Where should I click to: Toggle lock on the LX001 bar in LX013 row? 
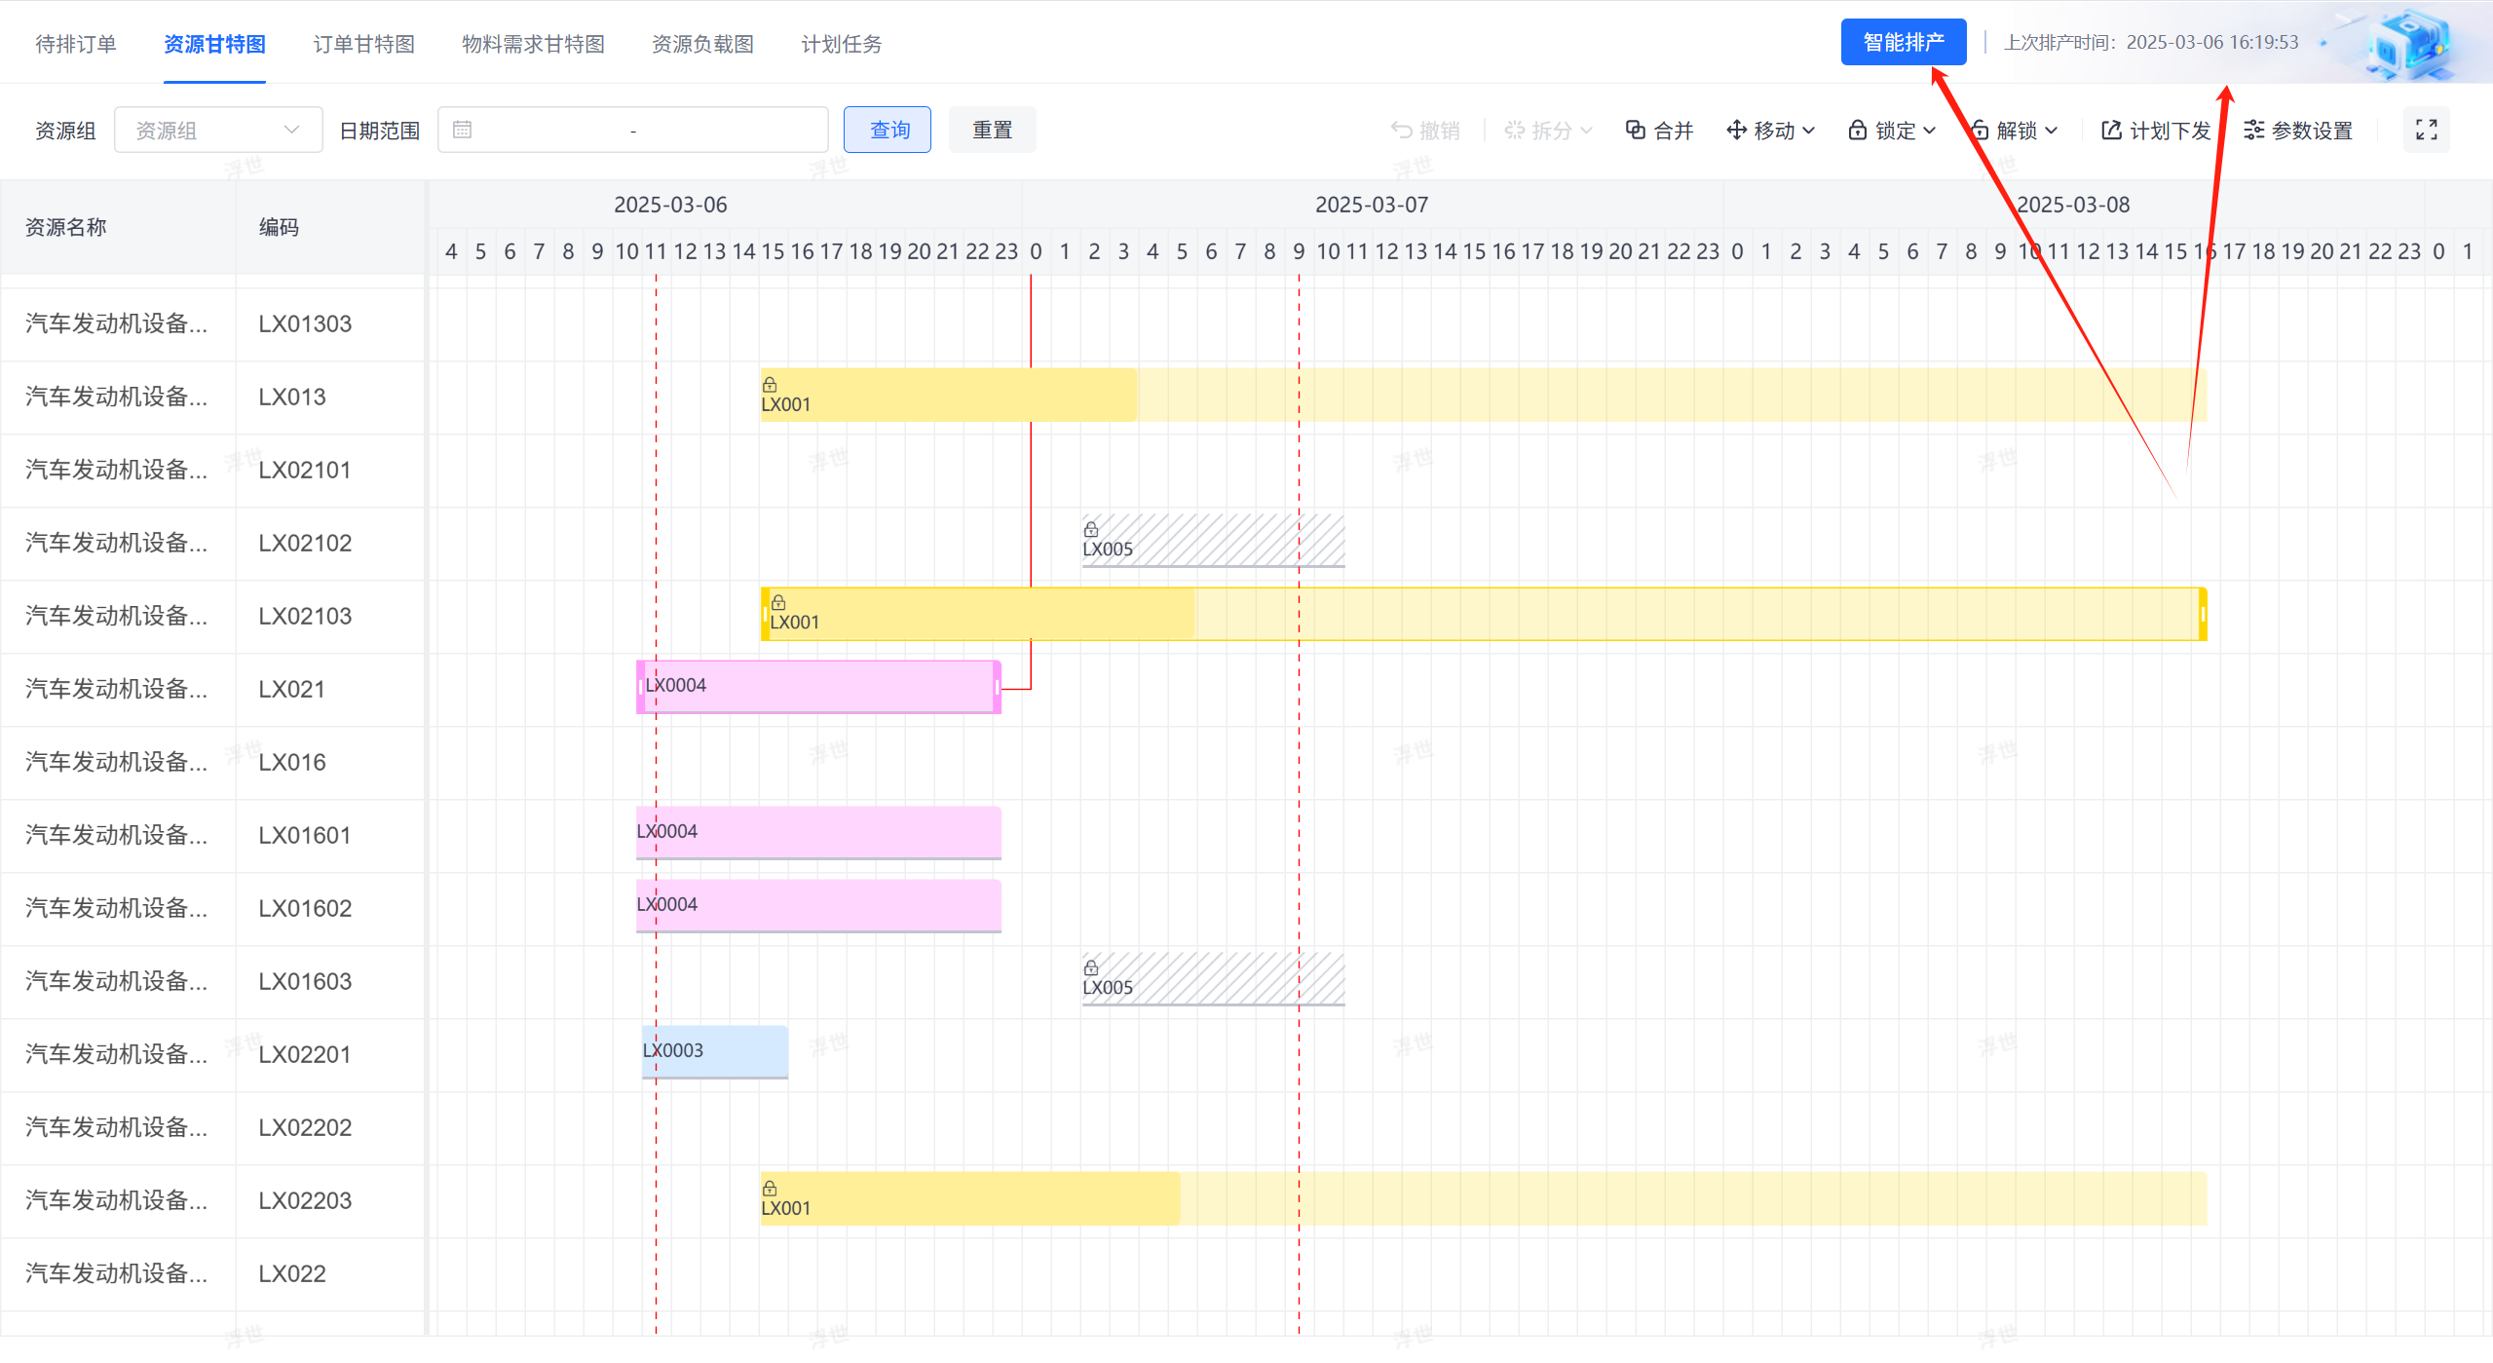771,384
